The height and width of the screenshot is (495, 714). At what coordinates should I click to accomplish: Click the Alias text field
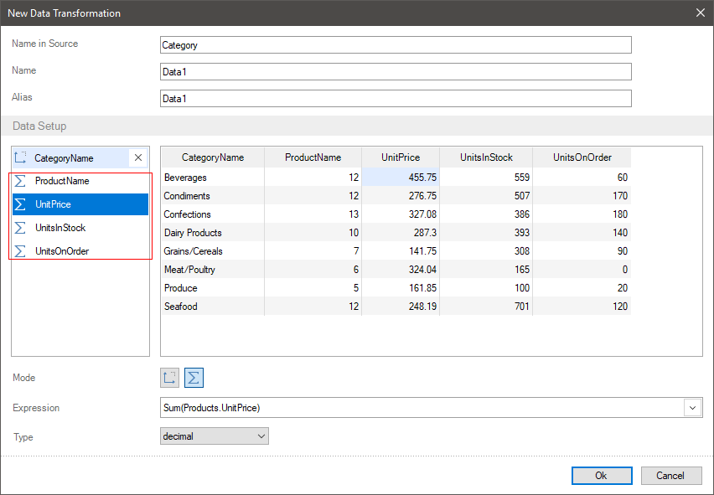[395, 99]
